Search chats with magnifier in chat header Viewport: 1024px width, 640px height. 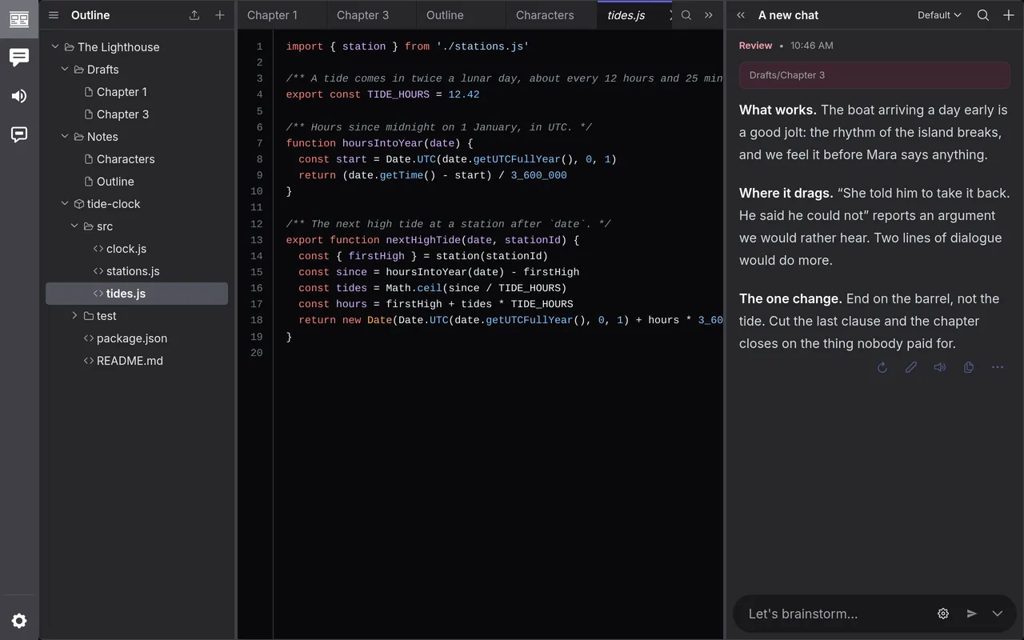[x=983, y=15]
